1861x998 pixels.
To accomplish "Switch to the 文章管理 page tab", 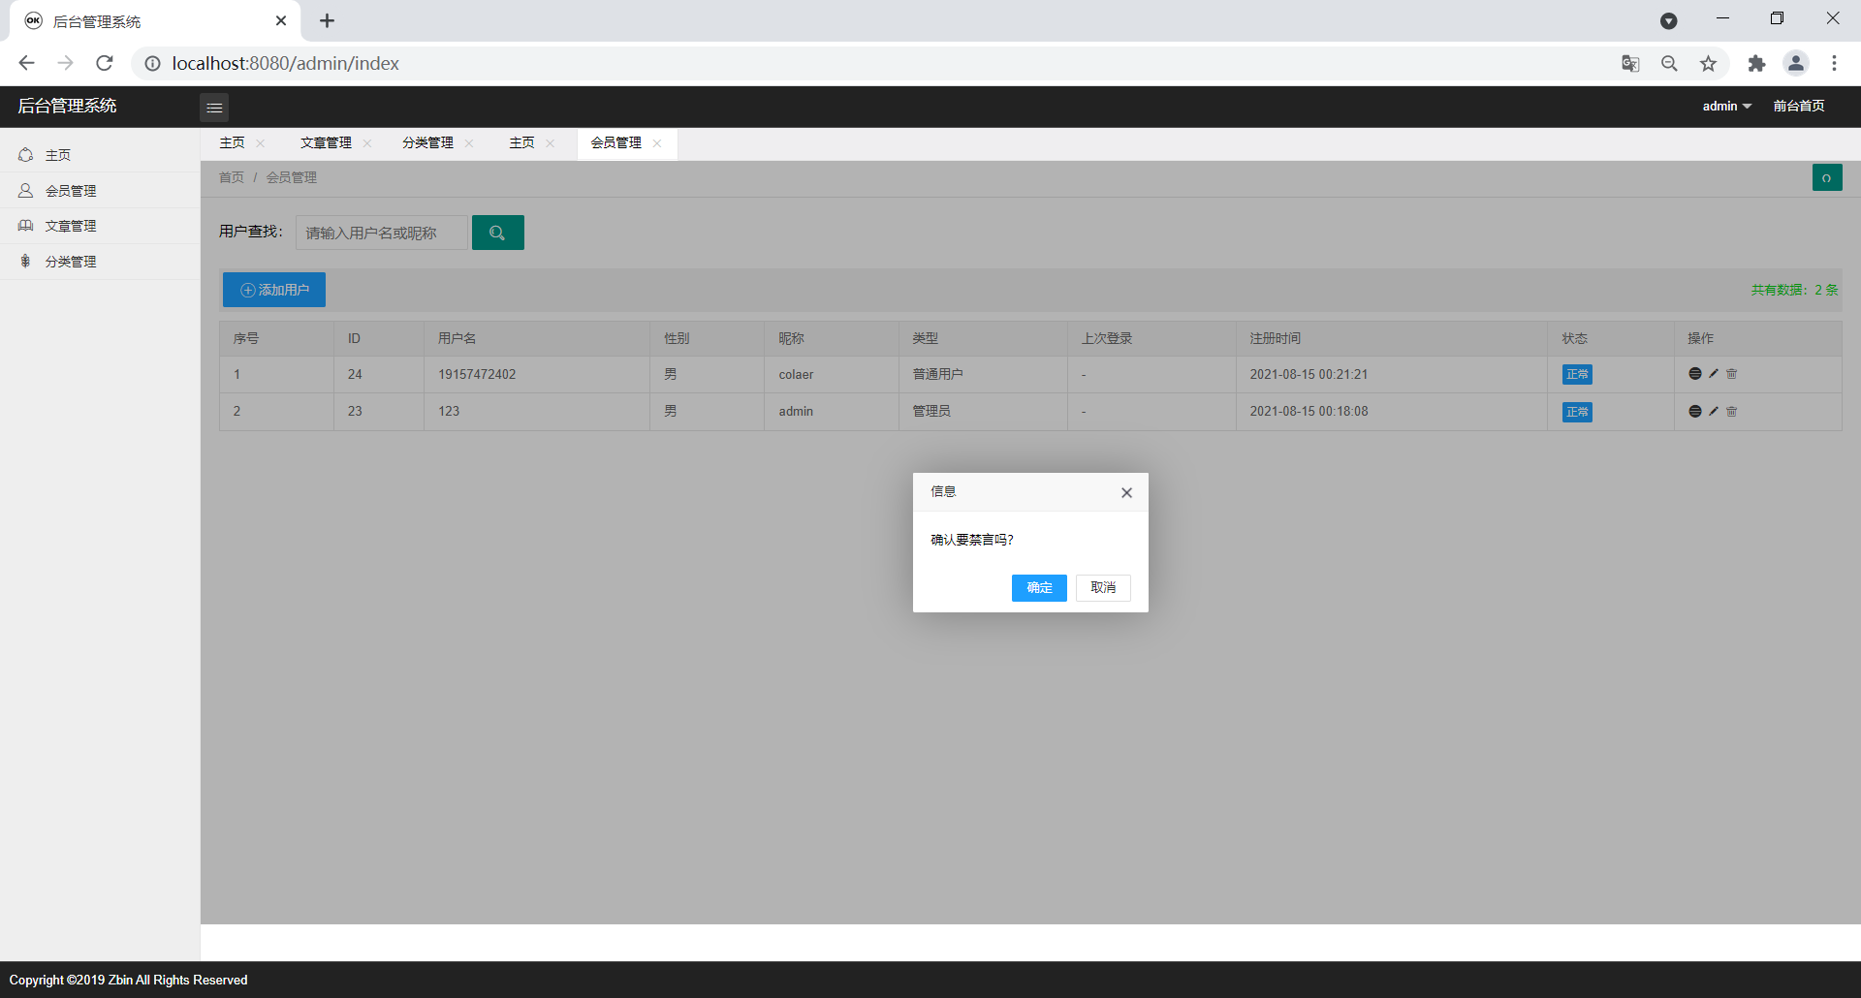I will pos(326,143).
